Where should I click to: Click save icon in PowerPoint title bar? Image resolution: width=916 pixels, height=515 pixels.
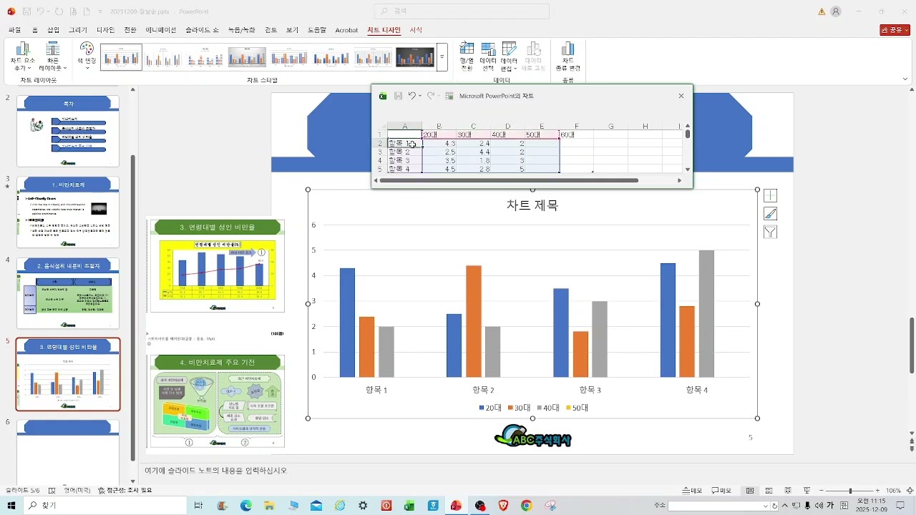coord(26,11)
